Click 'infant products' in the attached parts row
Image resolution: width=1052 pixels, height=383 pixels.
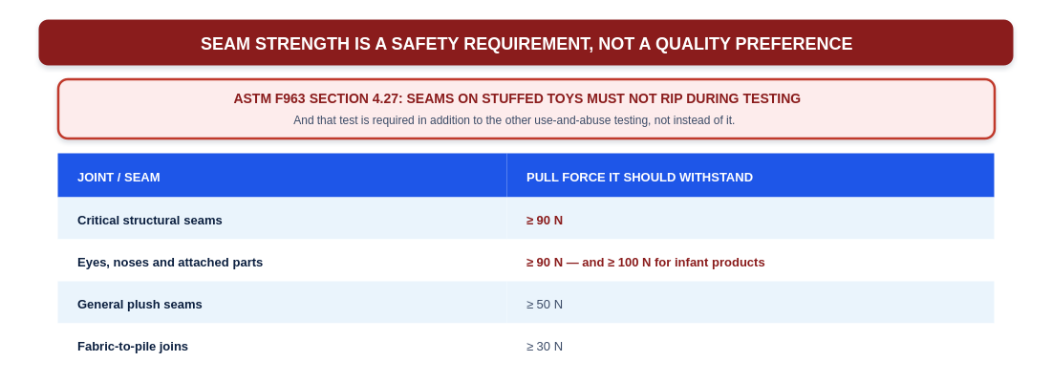tap(719, 263)
